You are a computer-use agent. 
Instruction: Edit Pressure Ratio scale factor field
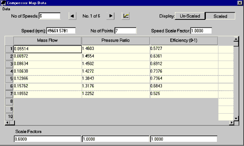(x=116, y=139)
